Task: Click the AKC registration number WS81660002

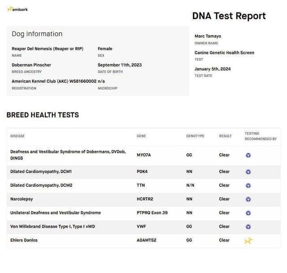Action: (83, 81)
